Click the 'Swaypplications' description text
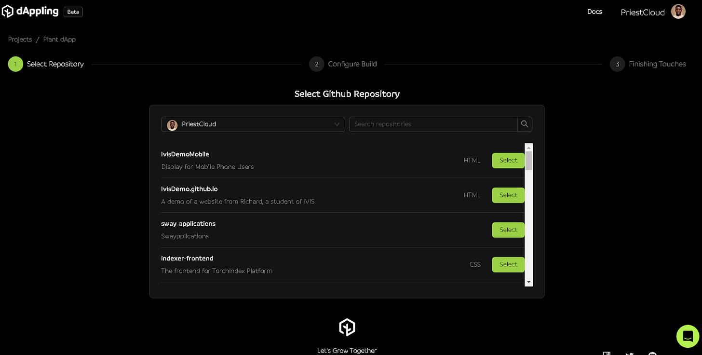 185,236
